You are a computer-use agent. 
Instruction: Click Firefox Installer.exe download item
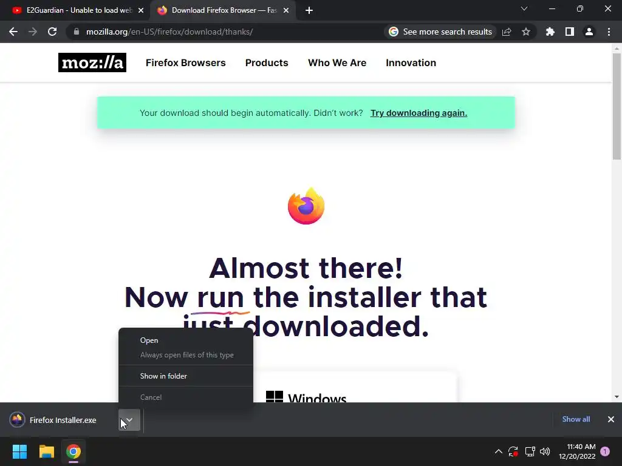pos(63,420)
